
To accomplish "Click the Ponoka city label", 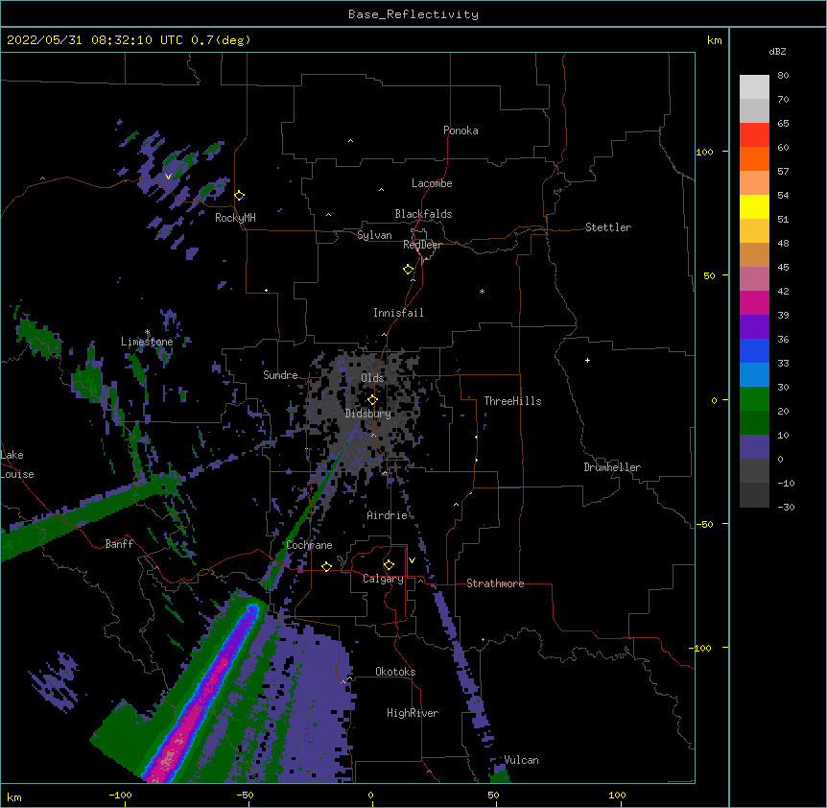I will (461, 131).
